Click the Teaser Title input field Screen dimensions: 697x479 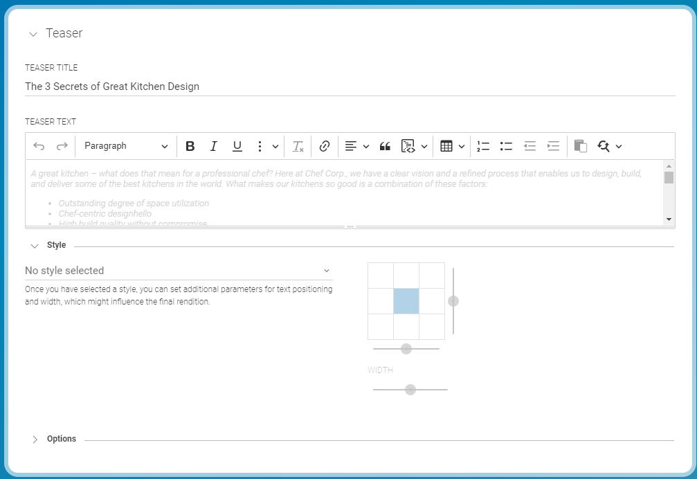click(x=350, y=87)
